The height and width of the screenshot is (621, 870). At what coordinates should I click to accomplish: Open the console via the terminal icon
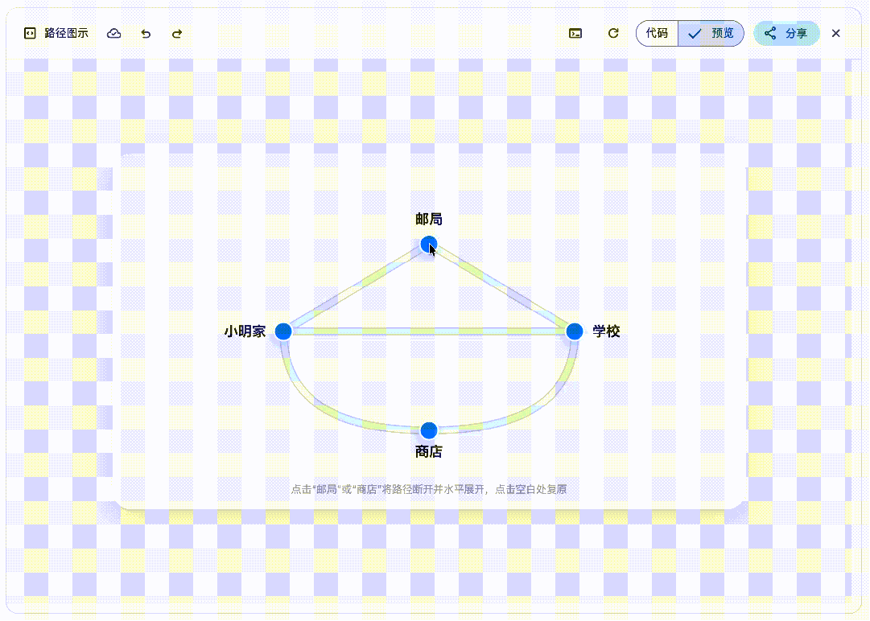click(x=575, y=34)
